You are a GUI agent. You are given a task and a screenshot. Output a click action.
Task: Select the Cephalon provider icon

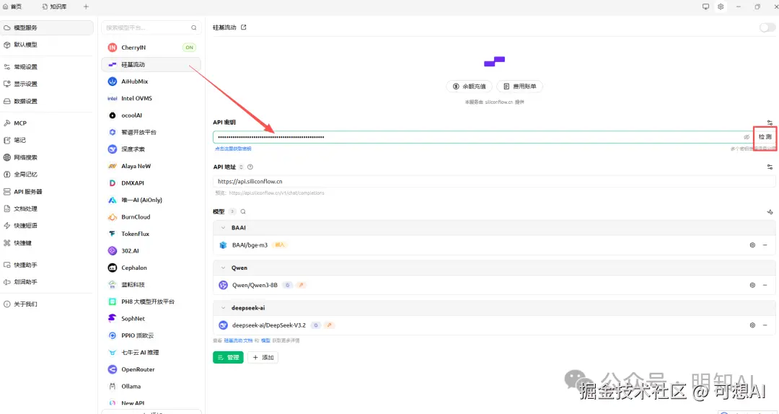pyautogui.click(x=113, y=268)
